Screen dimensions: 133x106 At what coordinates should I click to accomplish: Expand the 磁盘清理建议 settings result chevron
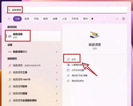(x=57, y=52)
